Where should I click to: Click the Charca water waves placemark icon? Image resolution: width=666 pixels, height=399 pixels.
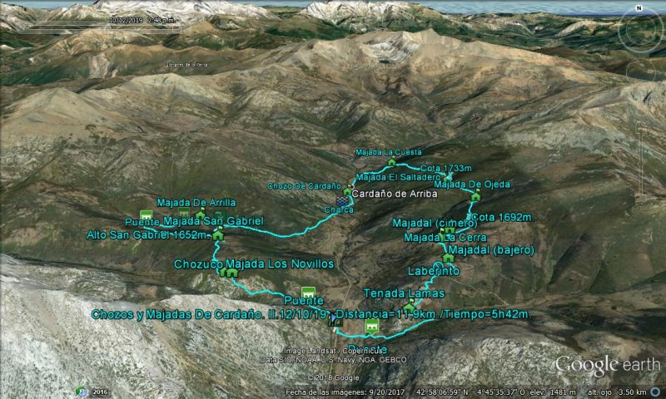[x=341, y=200]
